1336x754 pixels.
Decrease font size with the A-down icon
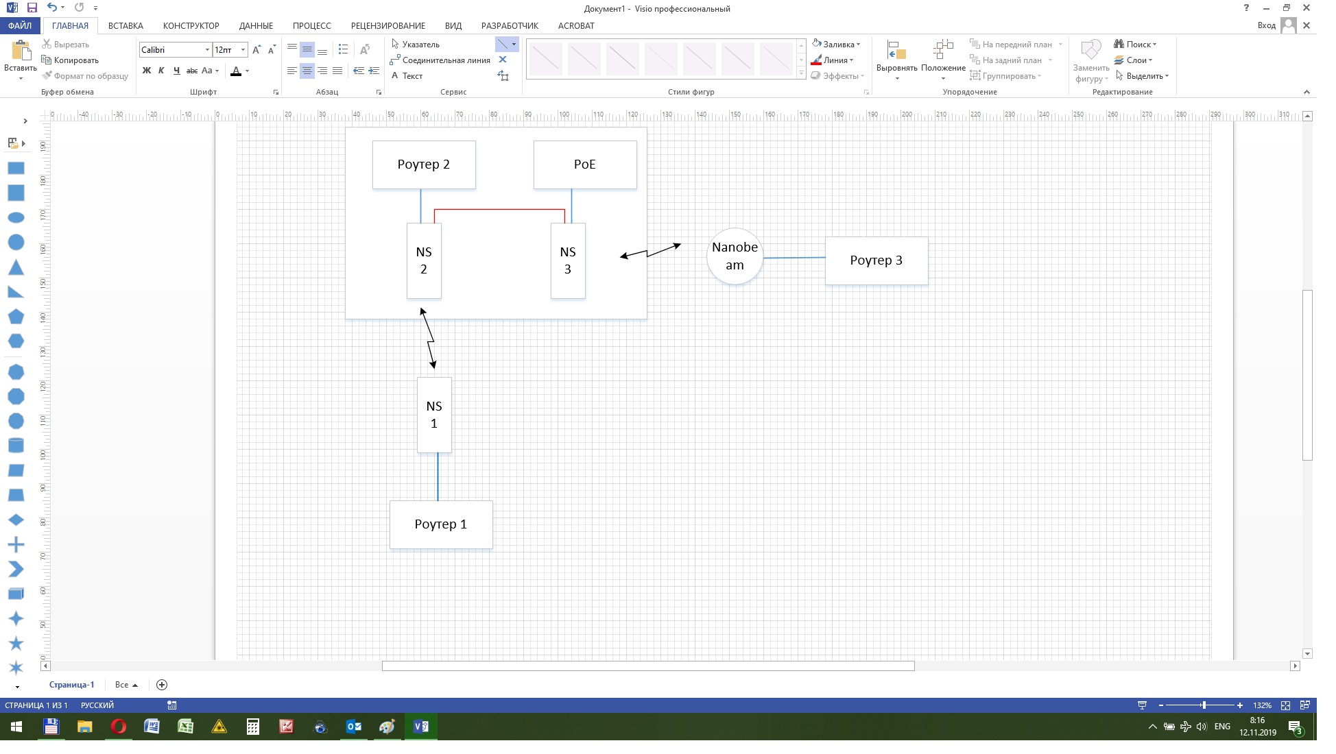tap(272, 50)
